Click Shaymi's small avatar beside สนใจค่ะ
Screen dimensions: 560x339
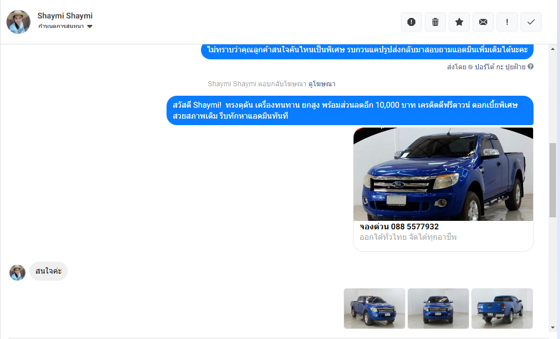coord(17,273)
